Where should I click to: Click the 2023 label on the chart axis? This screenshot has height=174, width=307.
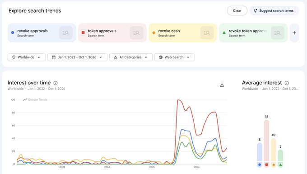(x=62, y=167)
